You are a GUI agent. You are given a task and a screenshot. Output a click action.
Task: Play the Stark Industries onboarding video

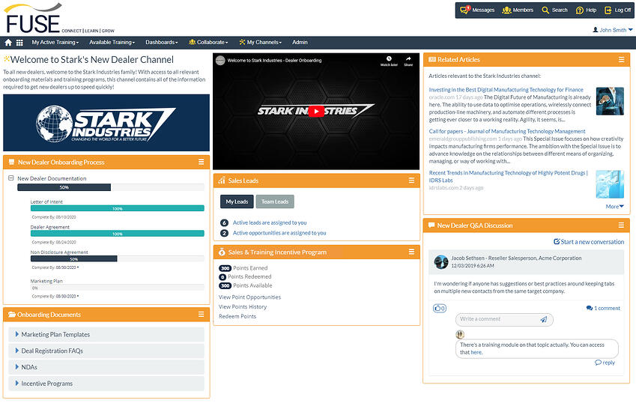[316, 111]
